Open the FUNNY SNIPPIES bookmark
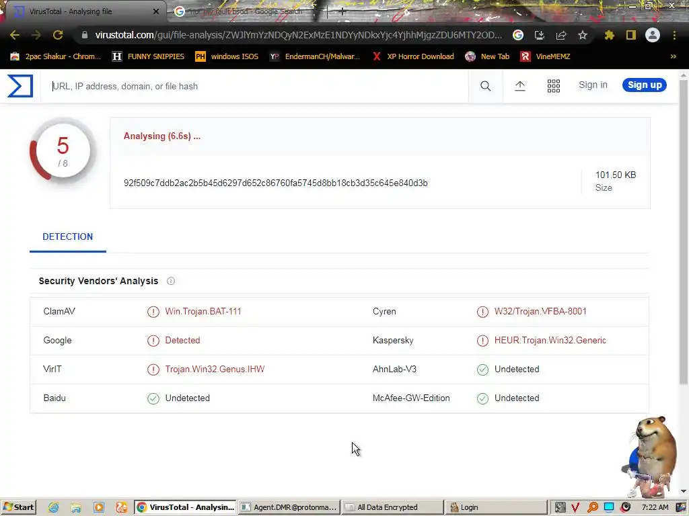This screenshot has width=689, height=516. tap(148, 56)
